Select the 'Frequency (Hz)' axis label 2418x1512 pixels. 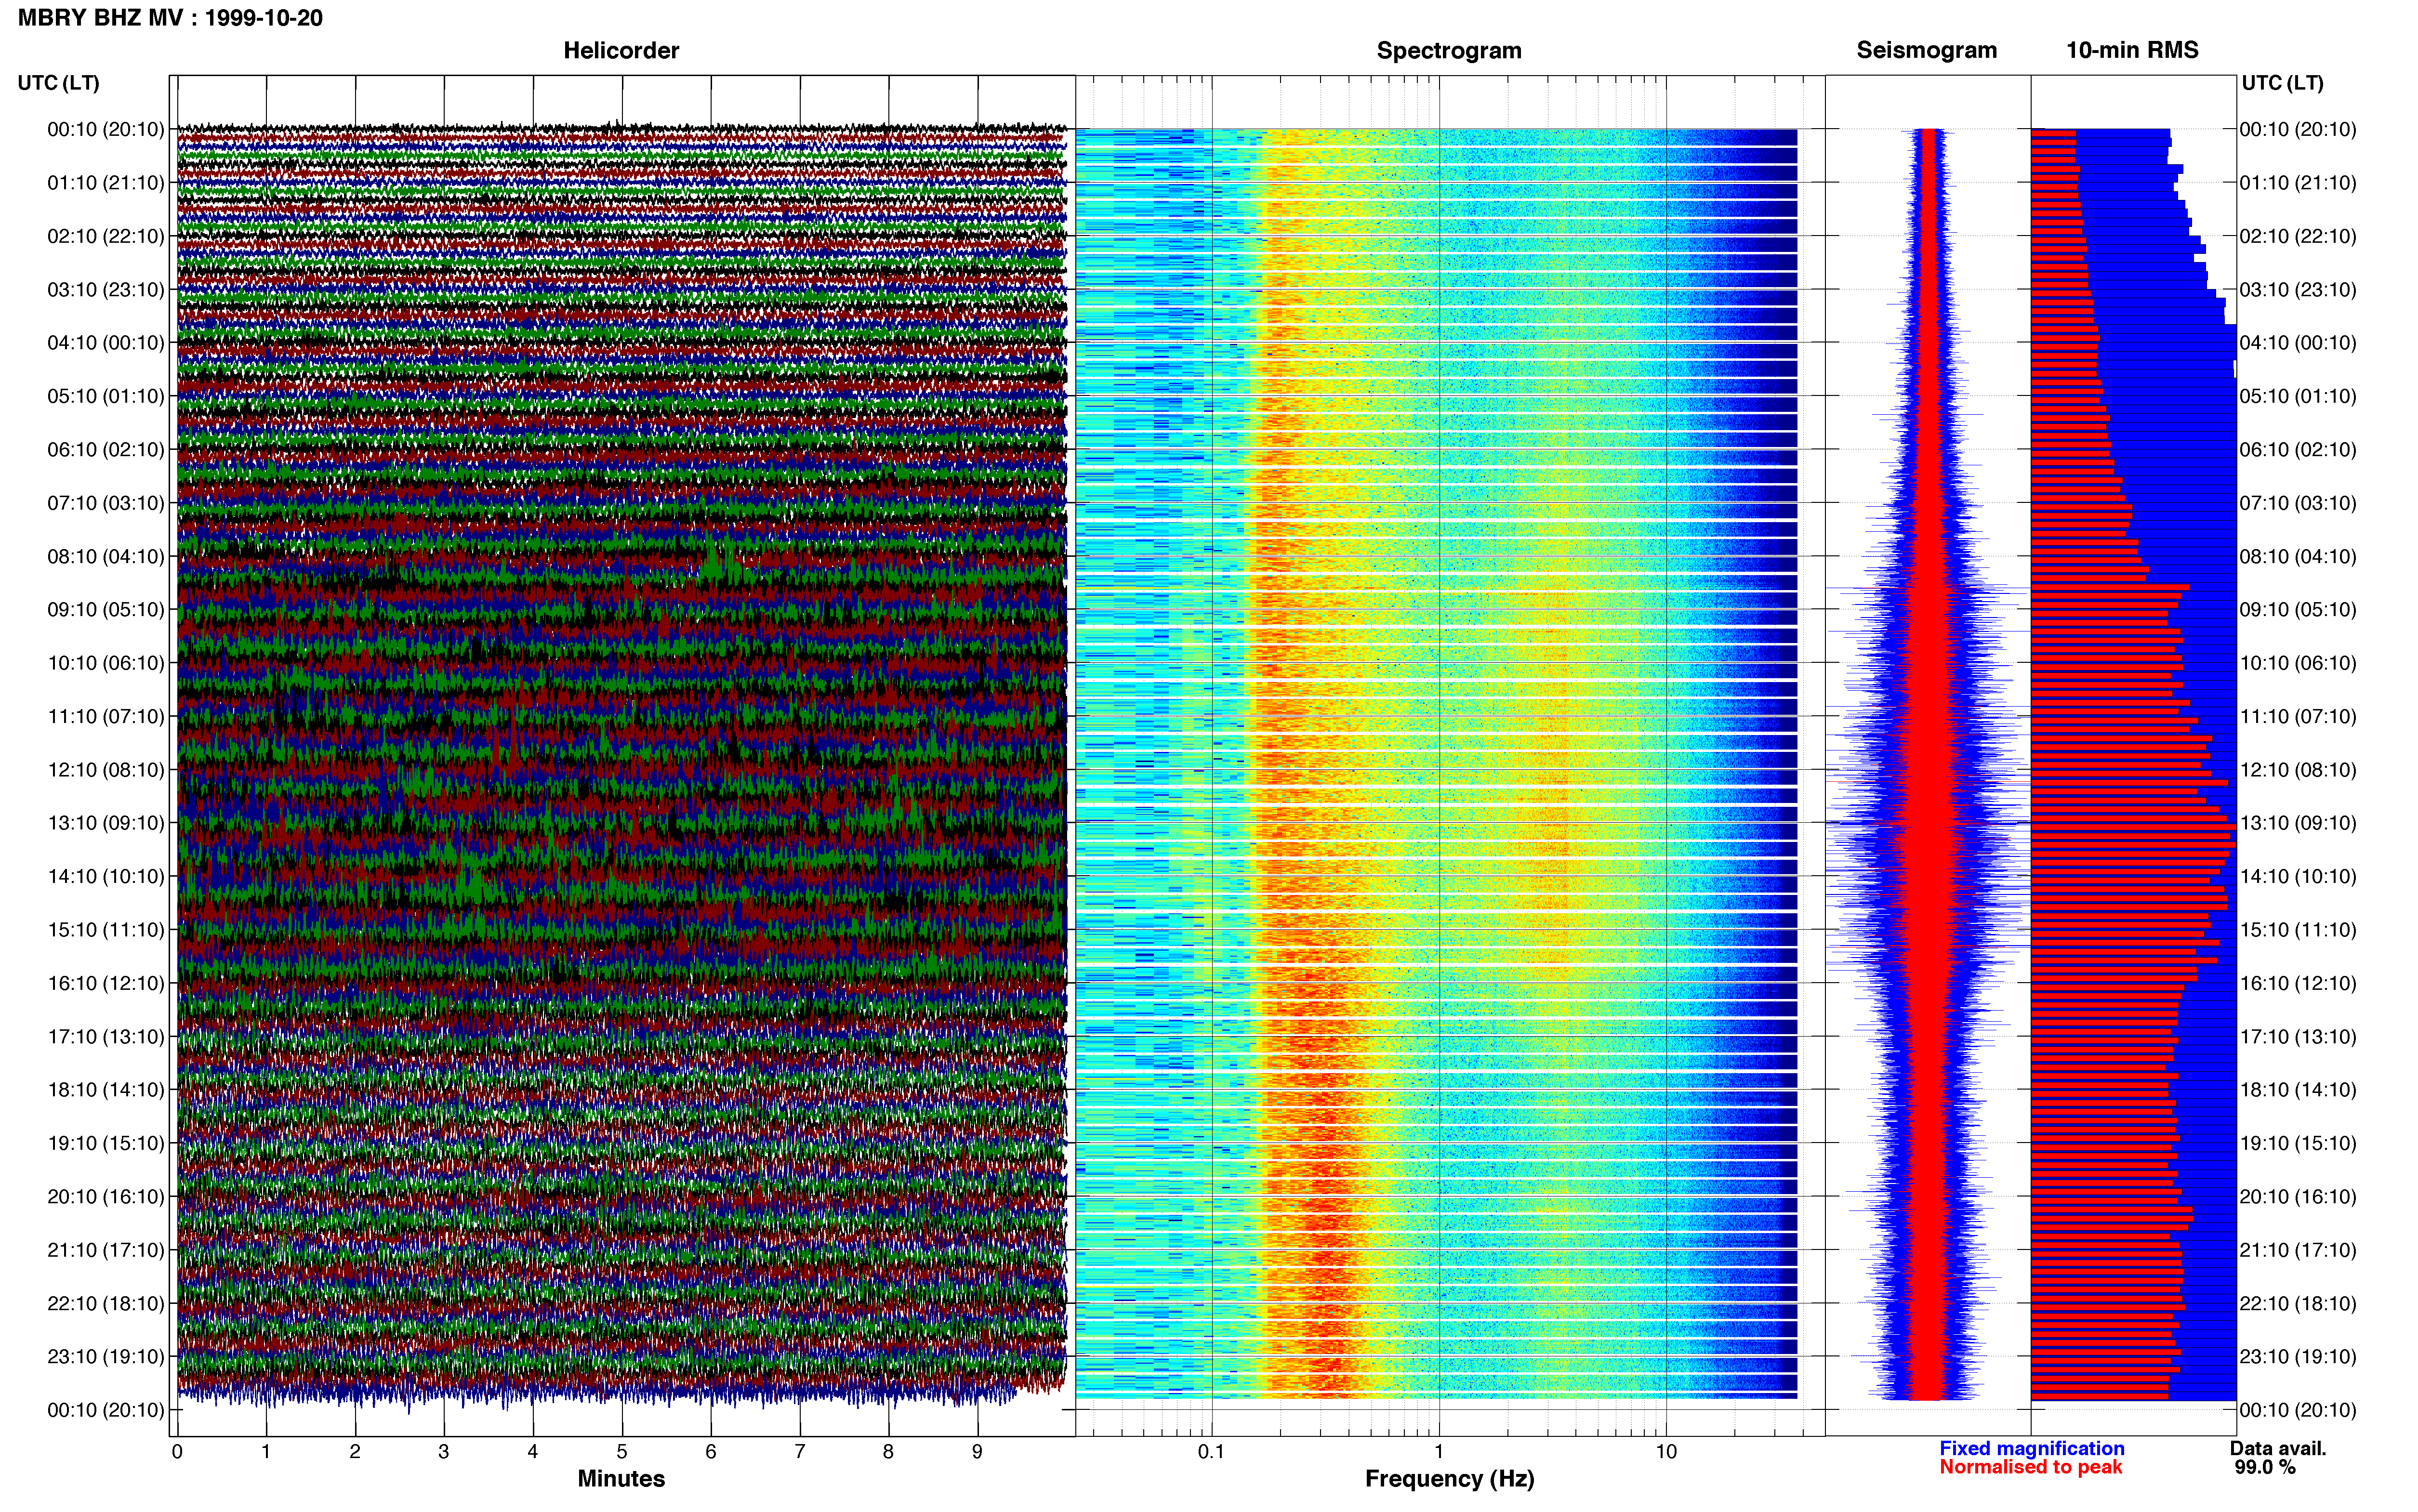click(x=1449, y=1479)
